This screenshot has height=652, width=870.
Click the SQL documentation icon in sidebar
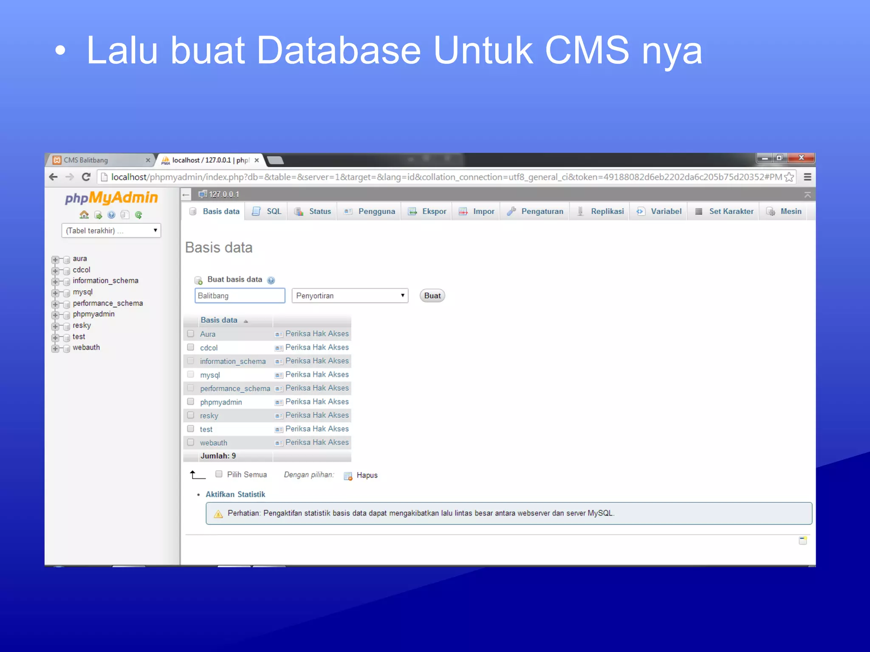point(124,215)
